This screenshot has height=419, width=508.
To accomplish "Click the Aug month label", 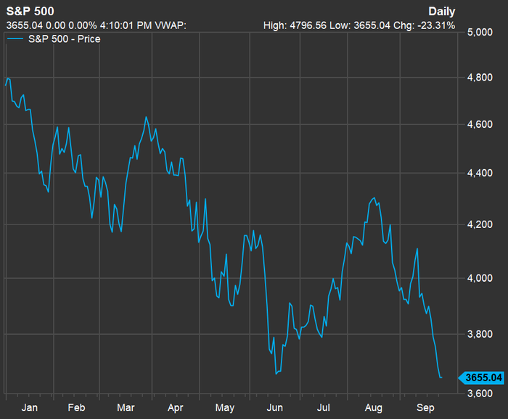I will tap(374, 407).
